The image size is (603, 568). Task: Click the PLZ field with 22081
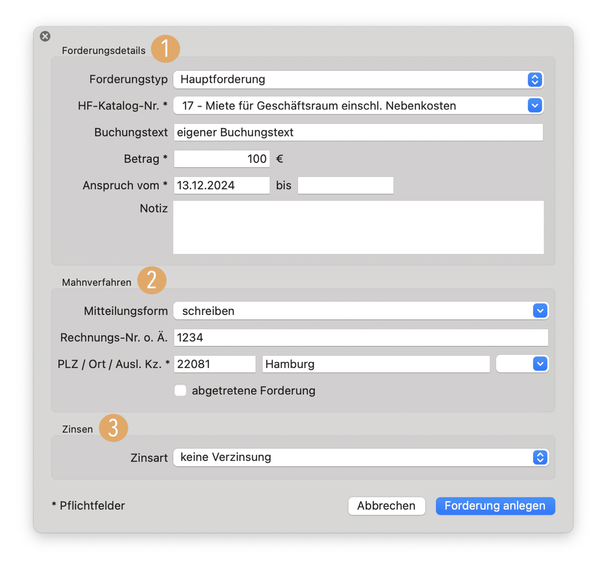pyautogui.click(x=215, y=364)
